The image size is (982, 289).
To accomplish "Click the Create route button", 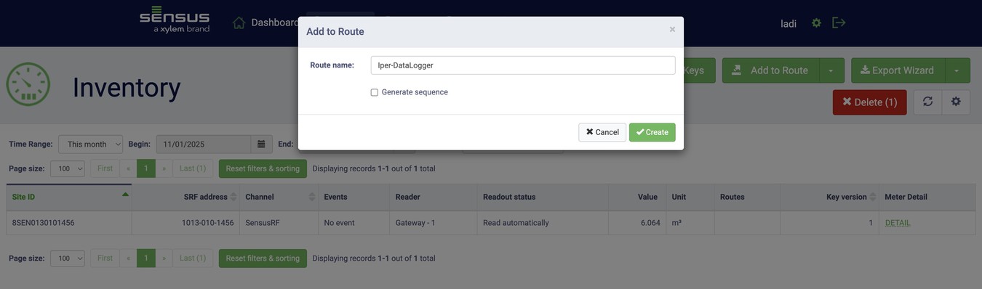I will click(652, 132).
